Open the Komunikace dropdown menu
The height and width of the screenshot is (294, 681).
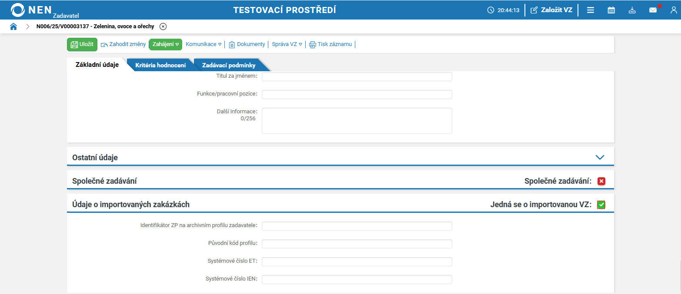(204, 44)
